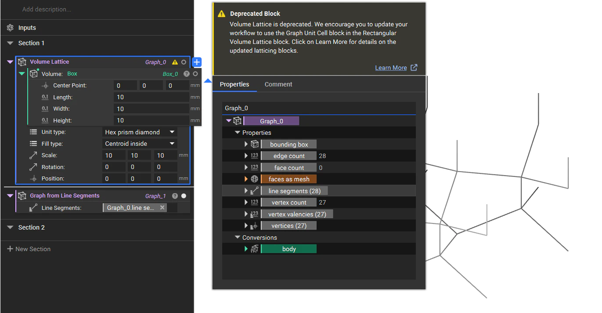Click the Learn More link in the deprecation notice
Image resolution: width=602 pixels, height=313 pixels.
(x=391, y=67)
